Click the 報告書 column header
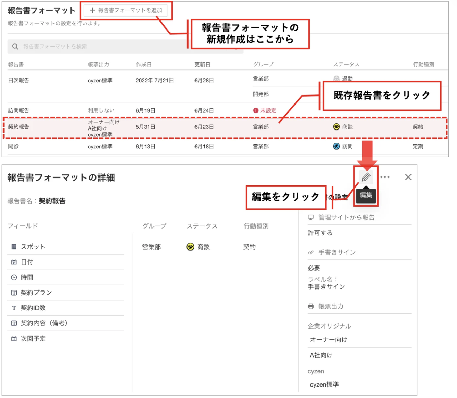 click(16, 64)
